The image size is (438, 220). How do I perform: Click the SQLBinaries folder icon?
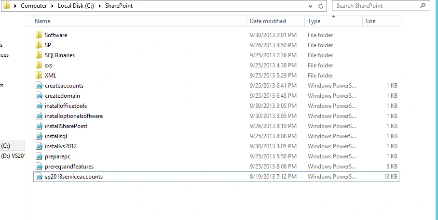[39, 55]
